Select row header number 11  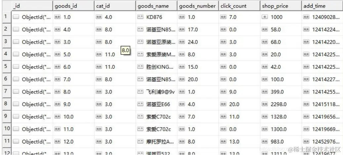(7, 141)
